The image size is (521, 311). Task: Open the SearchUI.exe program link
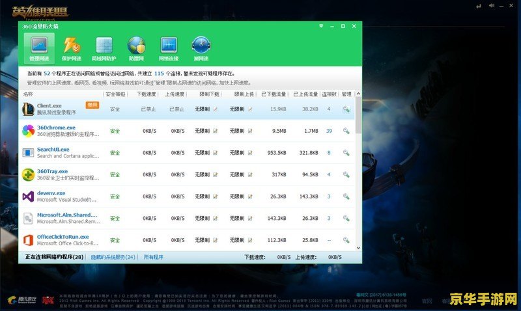[x=53, y=150]
